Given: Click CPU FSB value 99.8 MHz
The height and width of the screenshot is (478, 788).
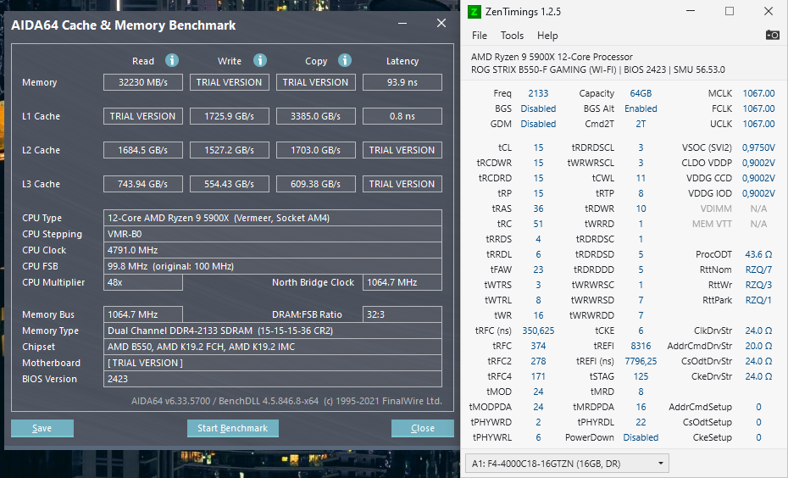Looking at the screenshot, I should tap(273, 266).
